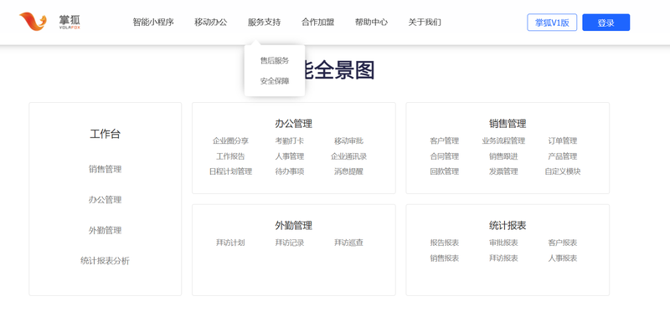The image size is (670, 332).
Task: Open 日程计划管理 under 办公管理
Action: (231, 171)
